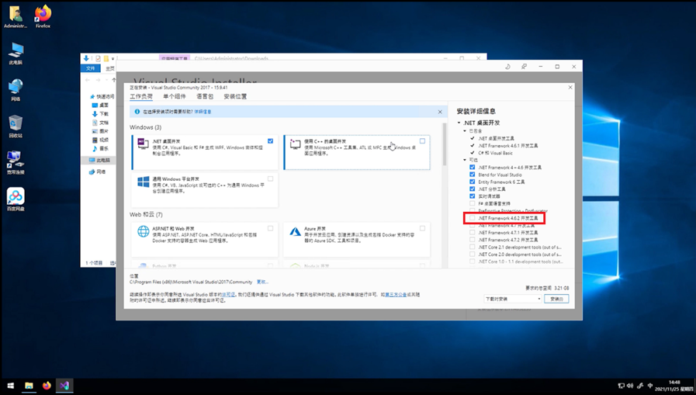The width and height of the screenshot is (696, 395).
Task: Open the 主页 ribbon tab in File Explorer
Action: click(109, 68)
